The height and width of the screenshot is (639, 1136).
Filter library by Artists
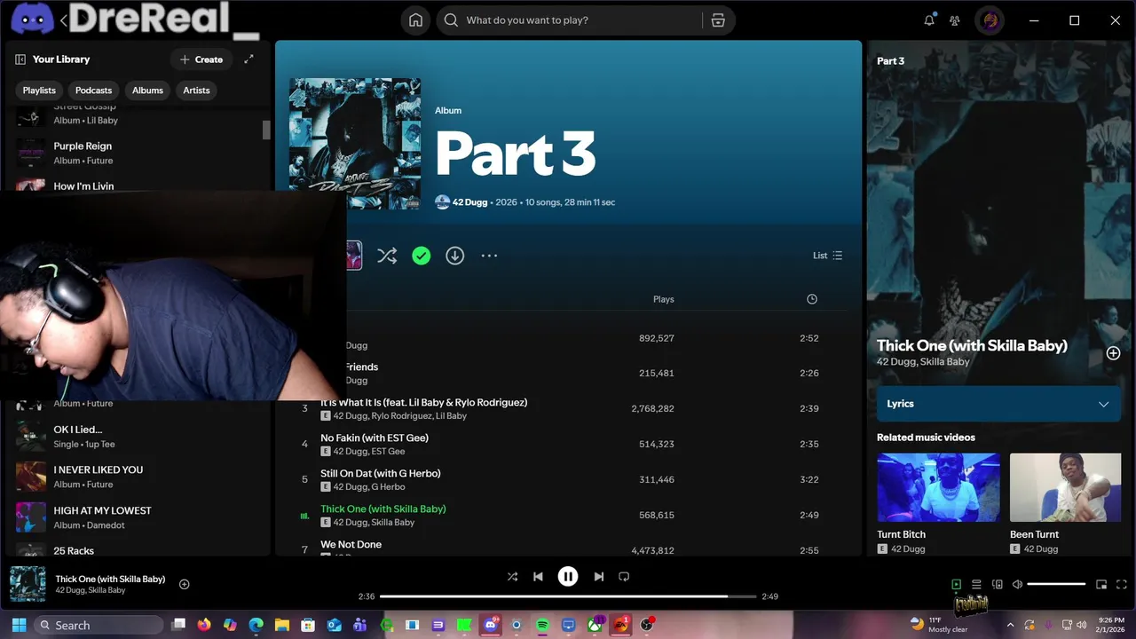coord(196,91)
